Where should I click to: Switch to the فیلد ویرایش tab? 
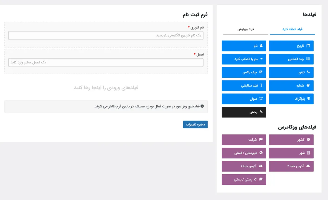pos(246,29)
